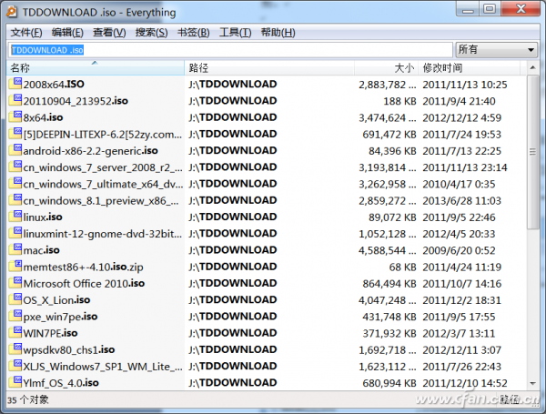Click the search box containing TDDOWNLOAD .iso

click(x=230, y=50)
